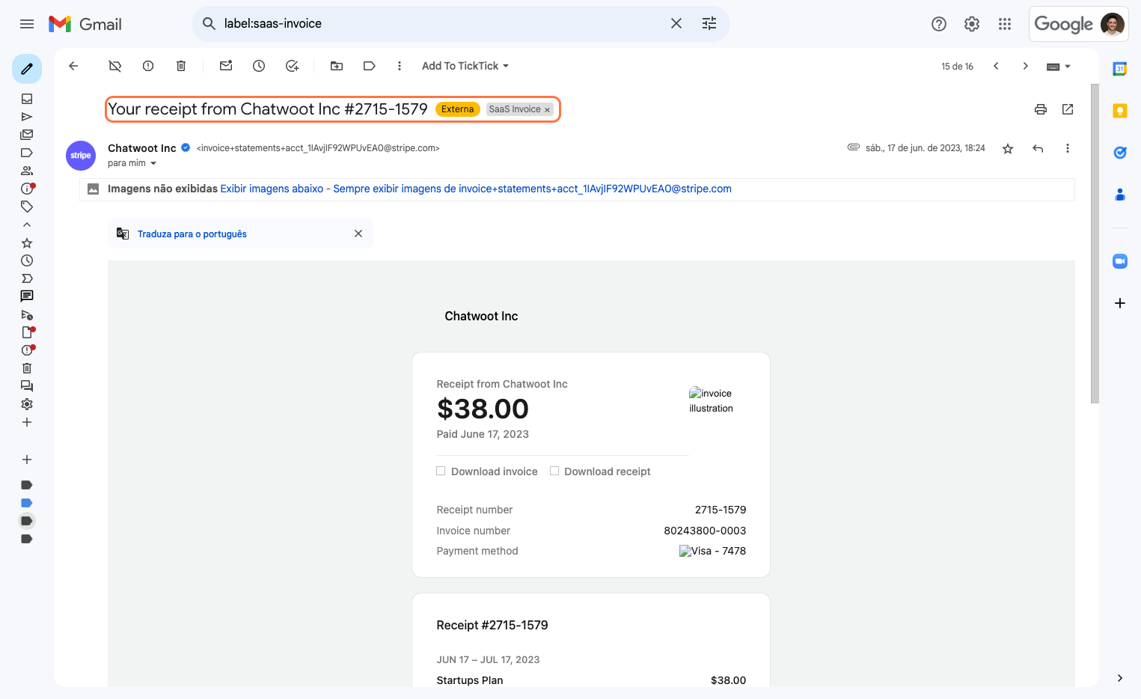
Task: Open Gmail Support help icon
Action: (x=939, y=24)
